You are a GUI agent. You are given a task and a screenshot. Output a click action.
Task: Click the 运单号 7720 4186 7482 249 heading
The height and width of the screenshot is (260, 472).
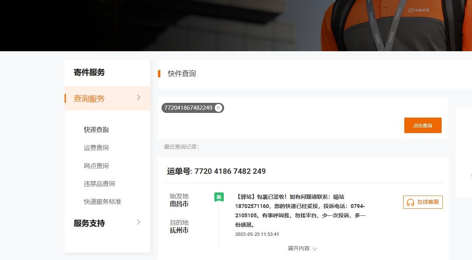[x=216, y=171]
